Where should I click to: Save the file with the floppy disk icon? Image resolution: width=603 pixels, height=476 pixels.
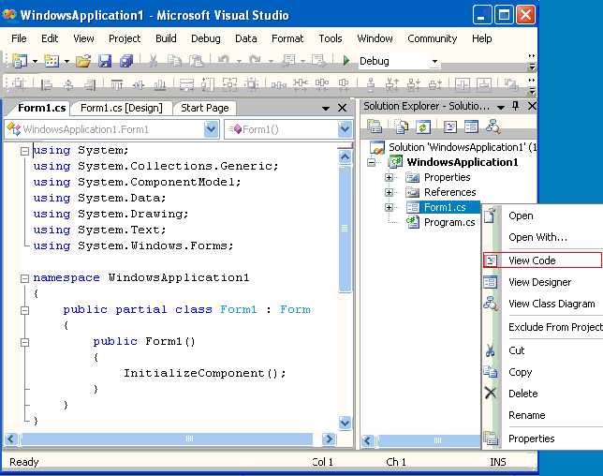pyautogui.click(x=105, y=61)
